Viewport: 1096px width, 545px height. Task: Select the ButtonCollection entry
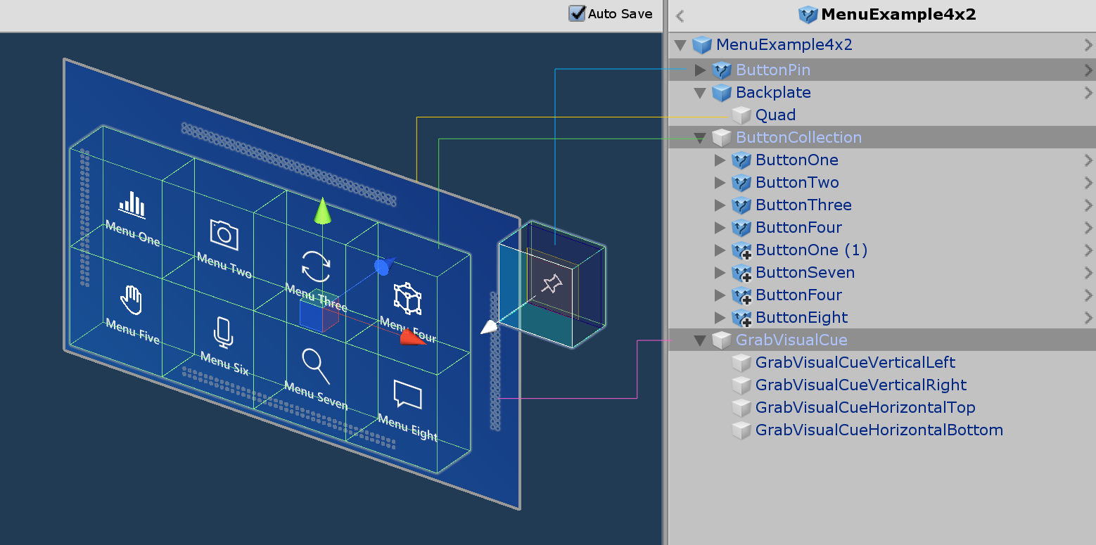[798, 137]
